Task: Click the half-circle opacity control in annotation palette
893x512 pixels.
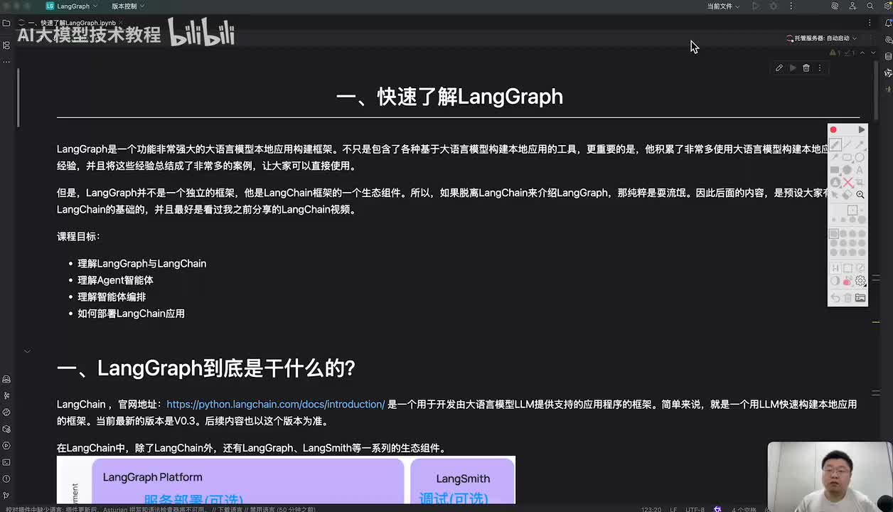Action: (835, 282)
